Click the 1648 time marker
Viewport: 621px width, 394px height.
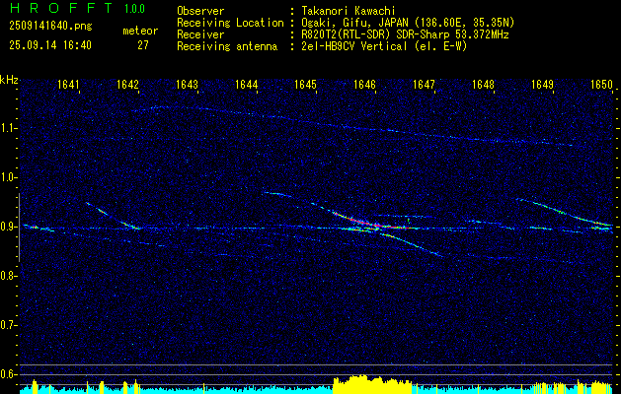(483, 86)
